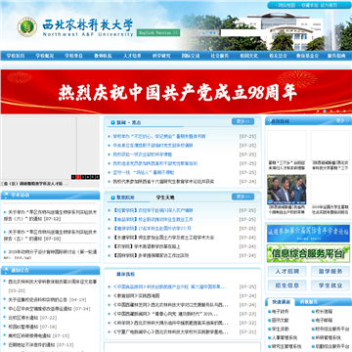Click the university emblem logo

26,26
